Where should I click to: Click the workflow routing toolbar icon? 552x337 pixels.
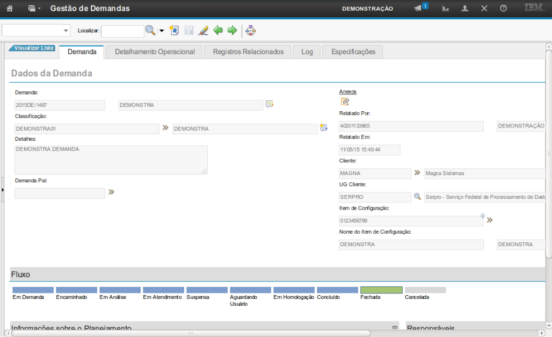(x=251, y=31)
